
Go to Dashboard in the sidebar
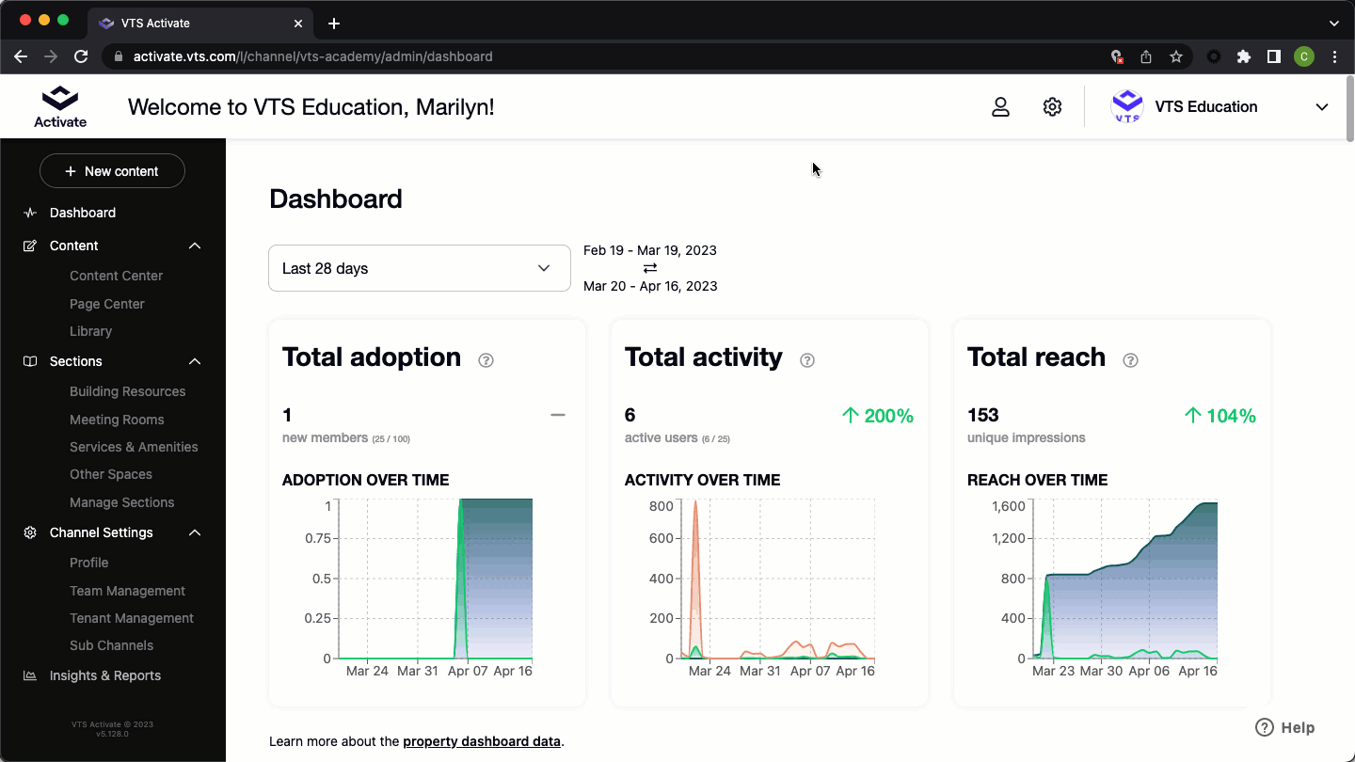(83, 213)
